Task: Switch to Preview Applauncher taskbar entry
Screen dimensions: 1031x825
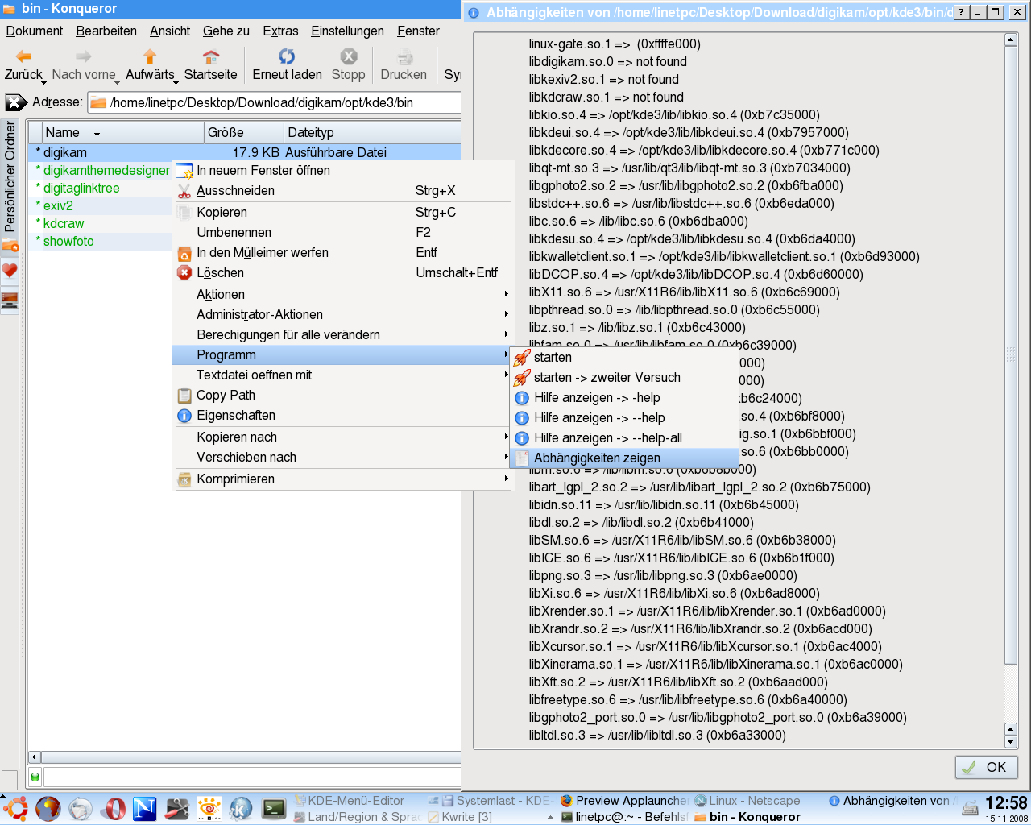Action: point(625,801)
